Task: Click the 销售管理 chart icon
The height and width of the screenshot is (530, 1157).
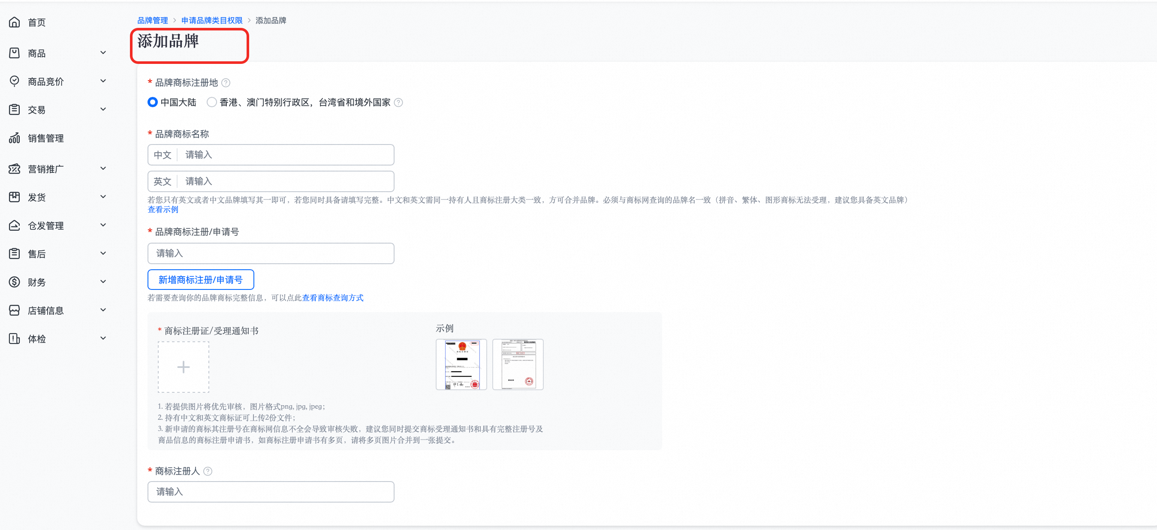Action: click(x=15, y=138)
